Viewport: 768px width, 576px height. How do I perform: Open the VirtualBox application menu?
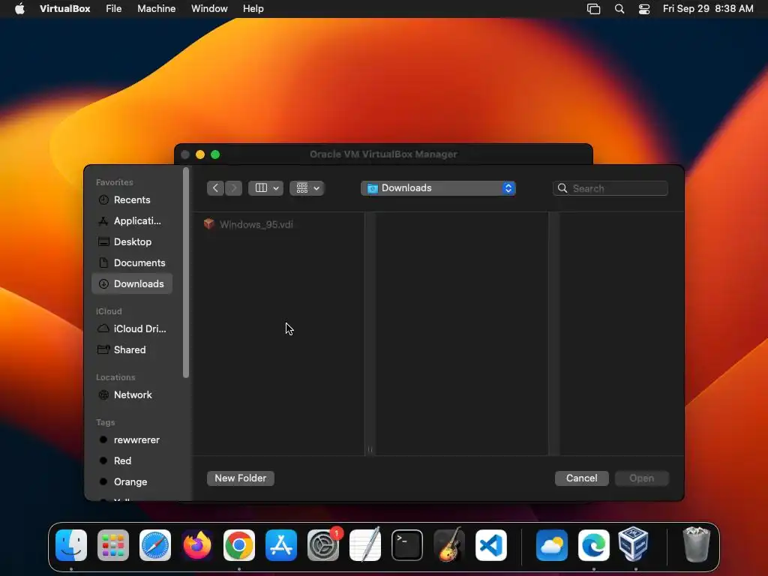64,9
